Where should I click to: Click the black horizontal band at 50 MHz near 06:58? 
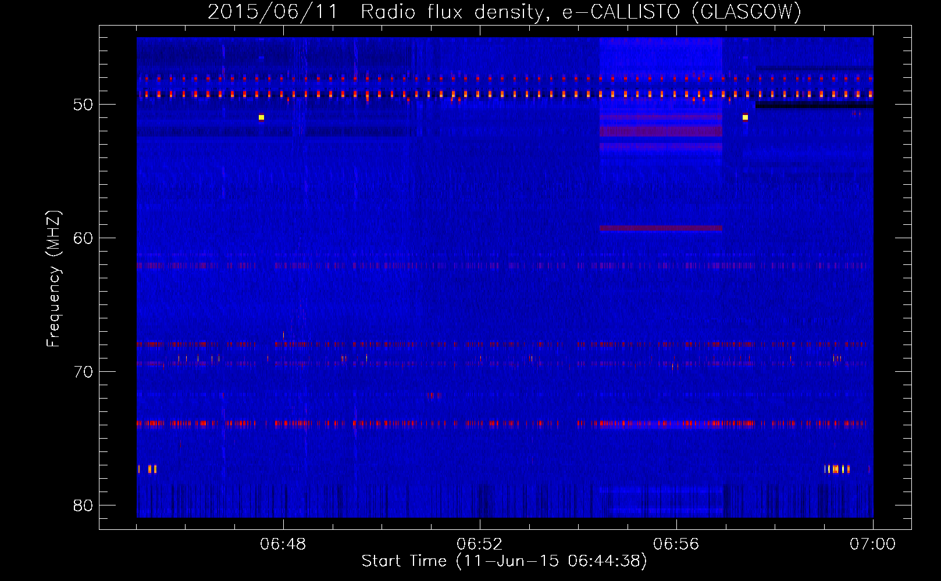814,105
